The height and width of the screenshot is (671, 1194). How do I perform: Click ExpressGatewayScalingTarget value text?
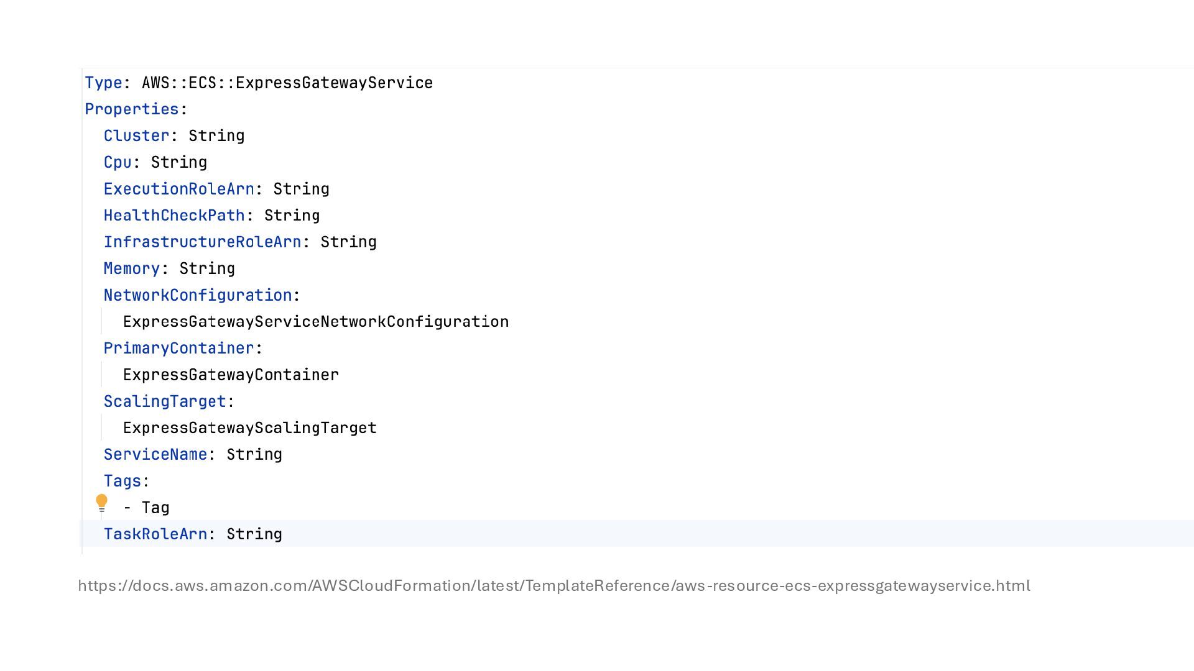[249, 428]
